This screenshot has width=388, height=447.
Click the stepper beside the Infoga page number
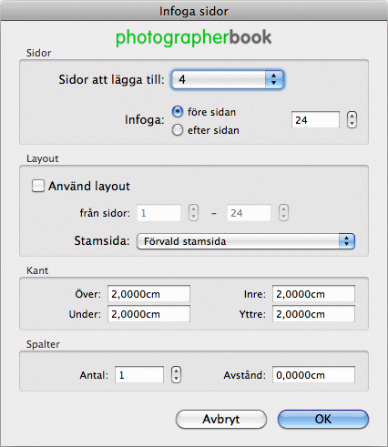[352, 120]
